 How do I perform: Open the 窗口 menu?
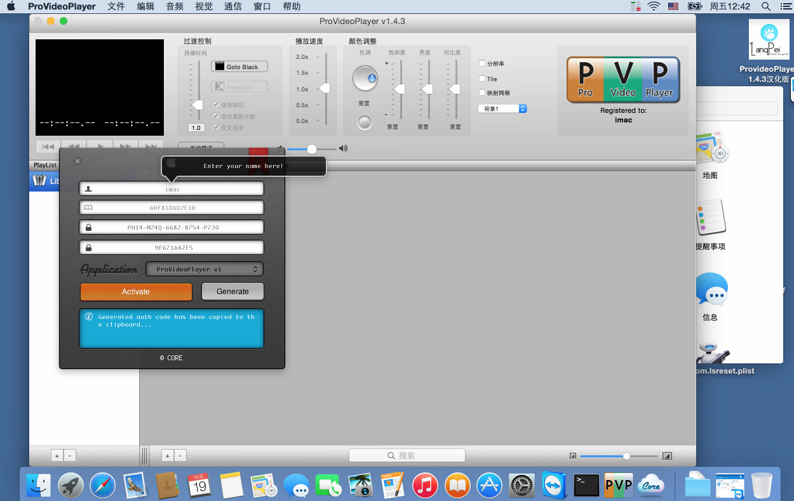point(262,6)
